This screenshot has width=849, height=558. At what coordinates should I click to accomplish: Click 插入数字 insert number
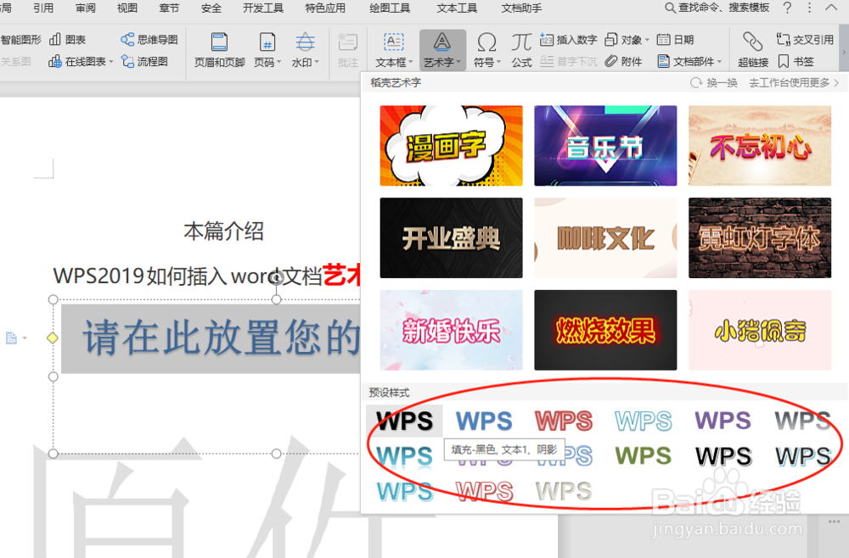tap(569, 40)
